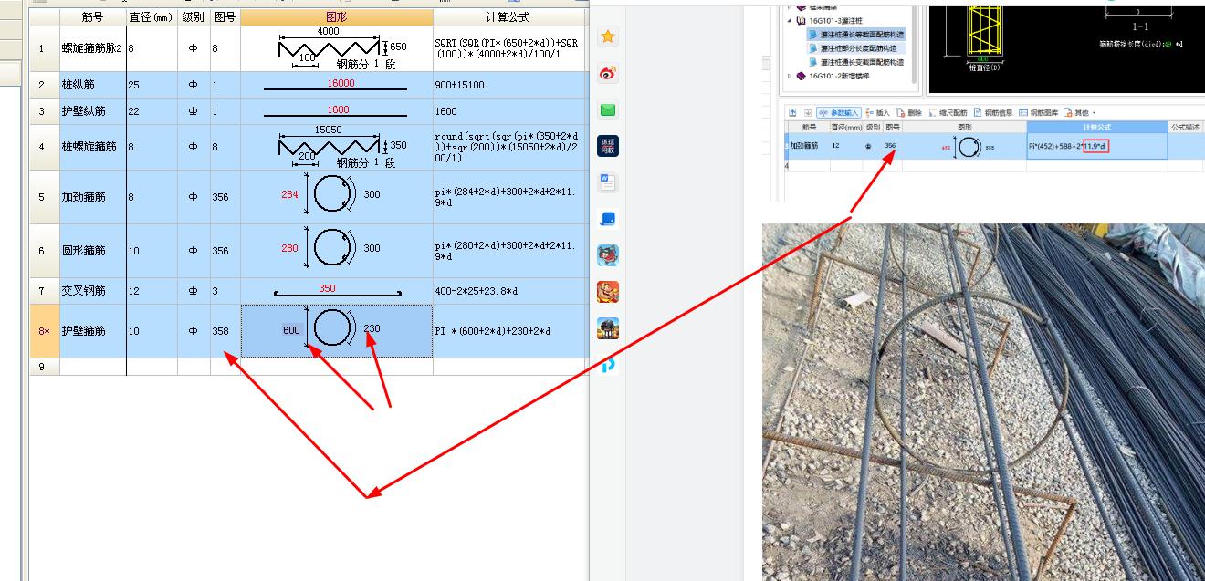Click the 插入 insert toolbar icon
Image resolution: width=1205 pixels, height=581 pixels.
(x=876, y=112)
